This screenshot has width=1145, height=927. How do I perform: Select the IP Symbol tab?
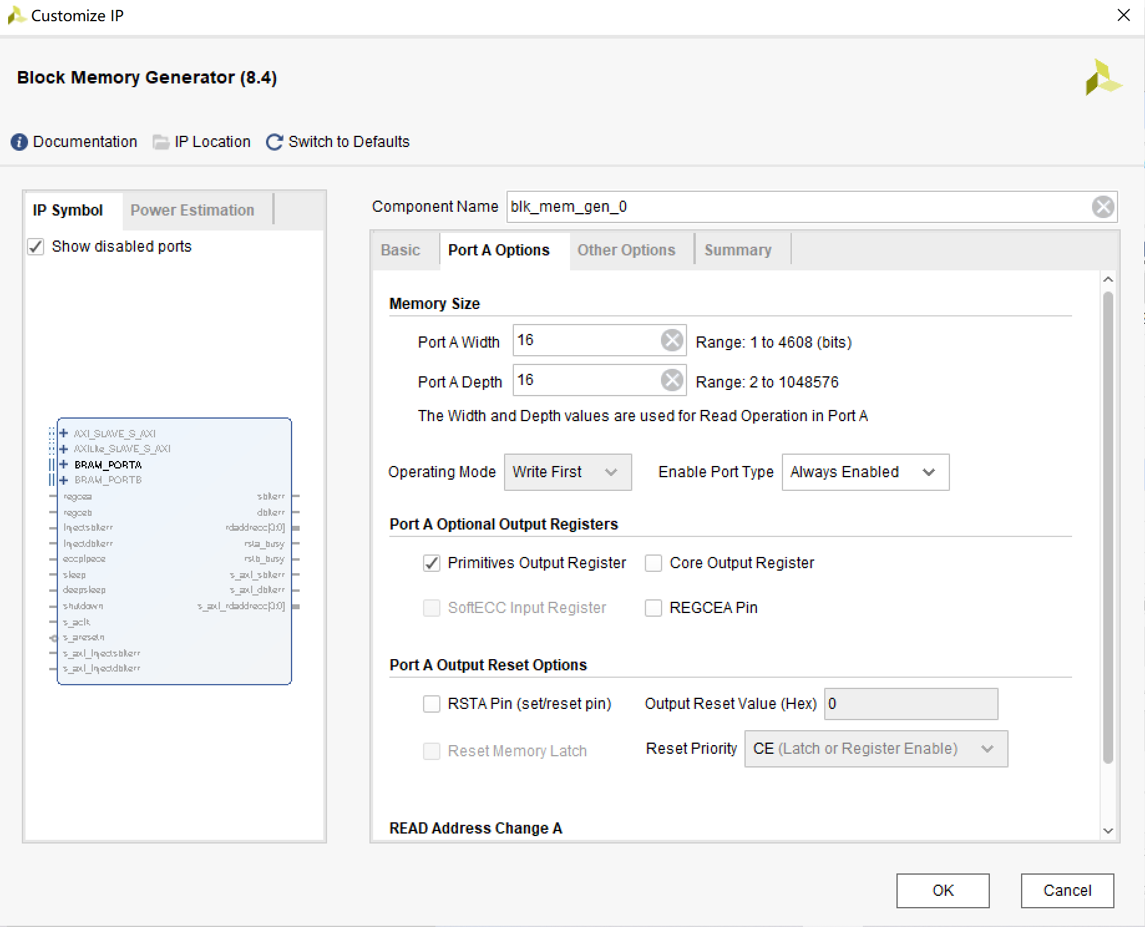point(68,211)
